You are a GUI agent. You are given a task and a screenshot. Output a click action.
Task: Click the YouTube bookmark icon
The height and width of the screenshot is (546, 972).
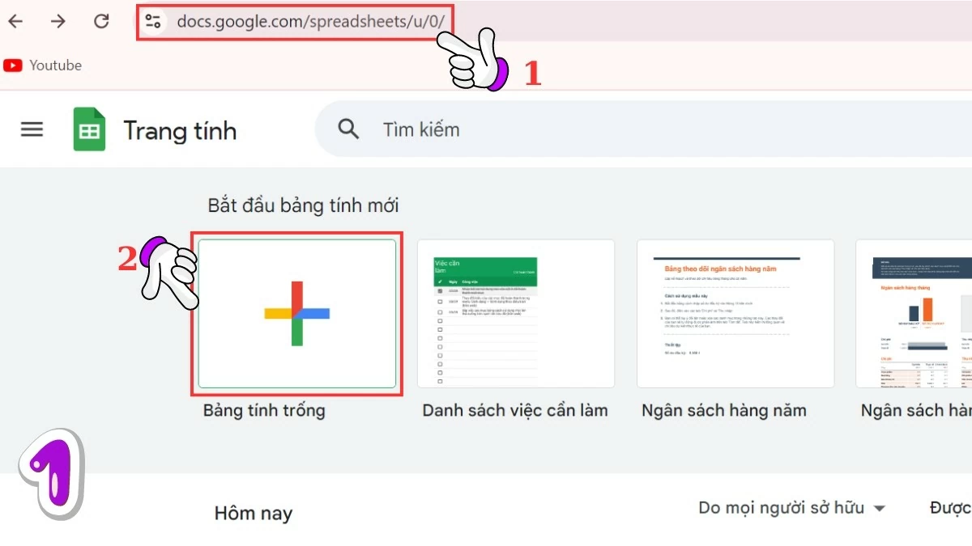pyautogui.click(x=12, y=66)
